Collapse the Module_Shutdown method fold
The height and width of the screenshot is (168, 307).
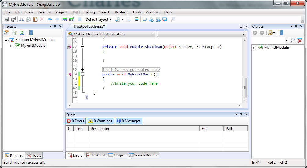coord(82,47)
